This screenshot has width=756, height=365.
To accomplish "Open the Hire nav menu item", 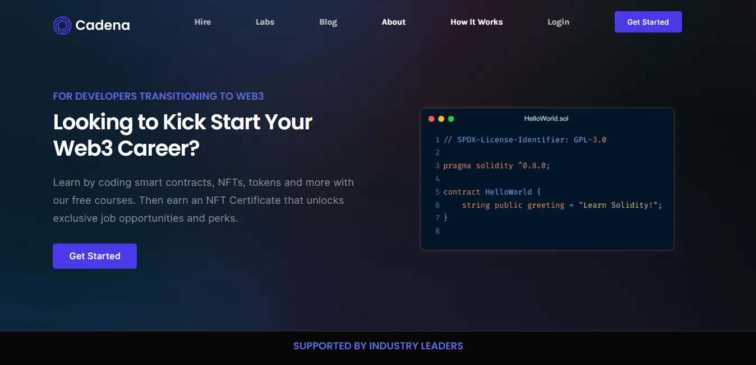I will [x=202, y=22].
